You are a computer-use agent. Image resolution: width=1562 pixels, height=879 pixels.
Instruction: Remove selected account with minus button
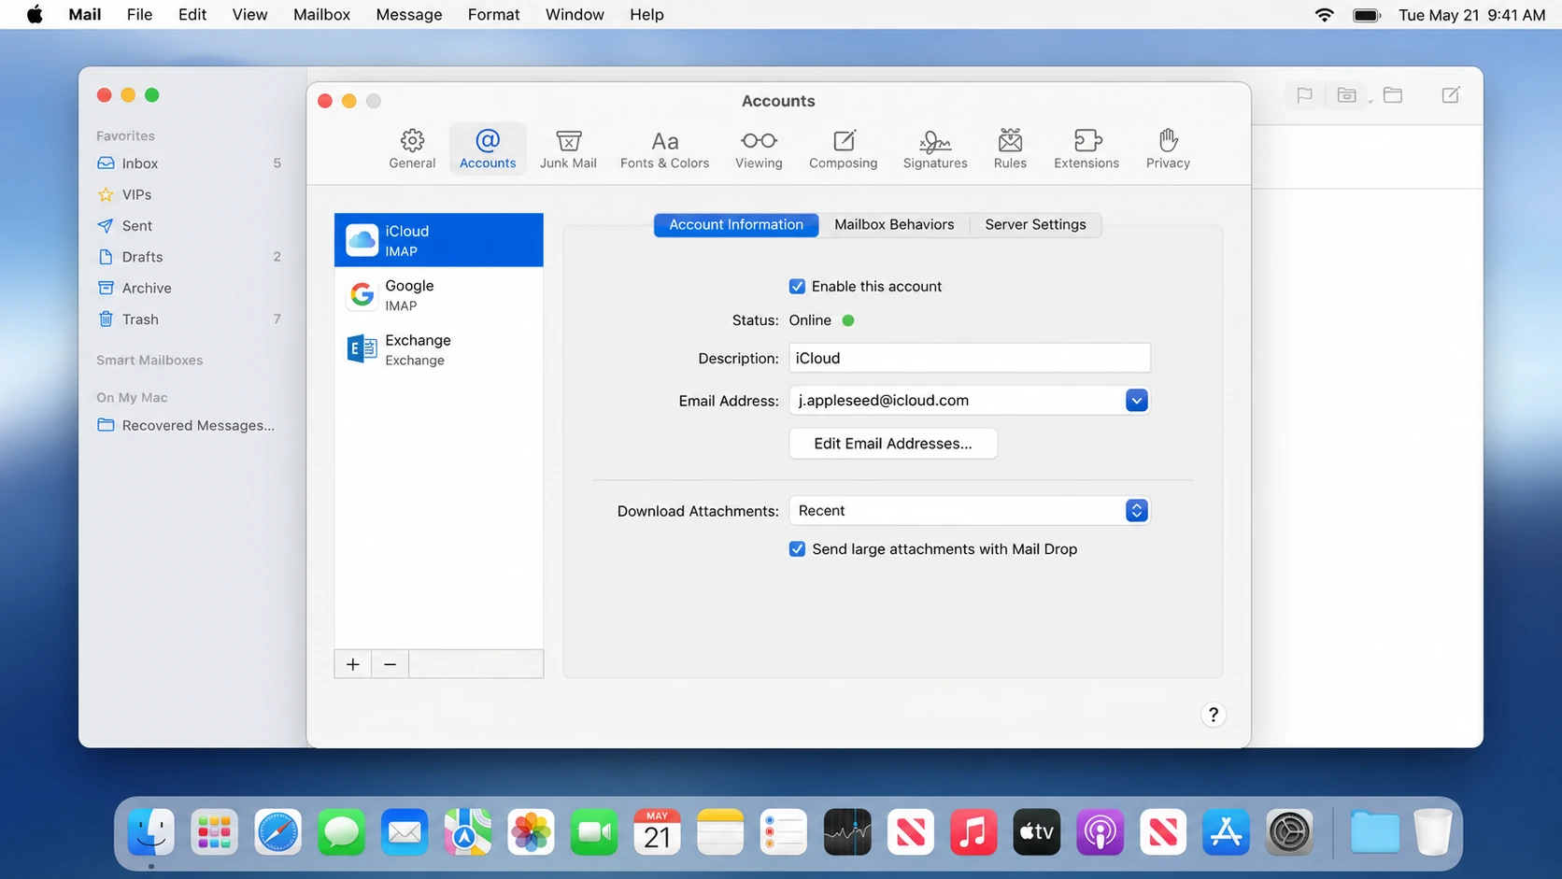click(x=390, y=664)
